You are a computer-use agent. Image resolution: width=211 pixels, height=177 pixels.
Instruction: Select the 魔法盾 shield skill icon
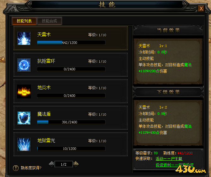(x=24, y=118)
